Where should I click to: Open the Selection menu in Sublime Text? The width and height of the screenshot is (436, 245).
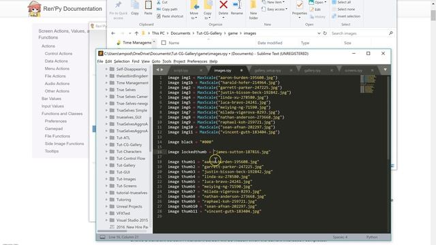pos(122,61)
